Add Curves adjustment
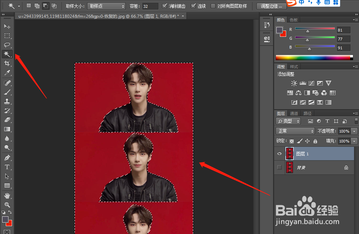Image resolution: width=359 pixels, height=234 pixels. click(311, 83)
